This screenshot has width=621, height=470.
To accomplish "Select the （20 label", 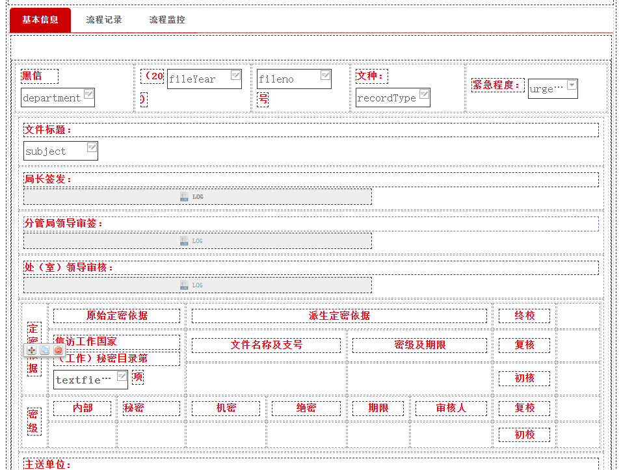I will [x=152, y=76].
